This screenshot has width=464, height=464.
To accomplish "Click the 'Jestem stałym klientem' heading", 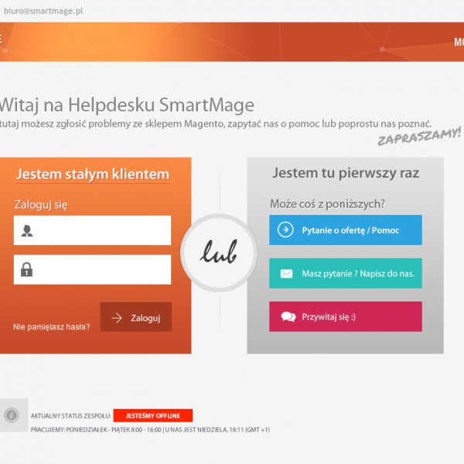I will [93, 174].
